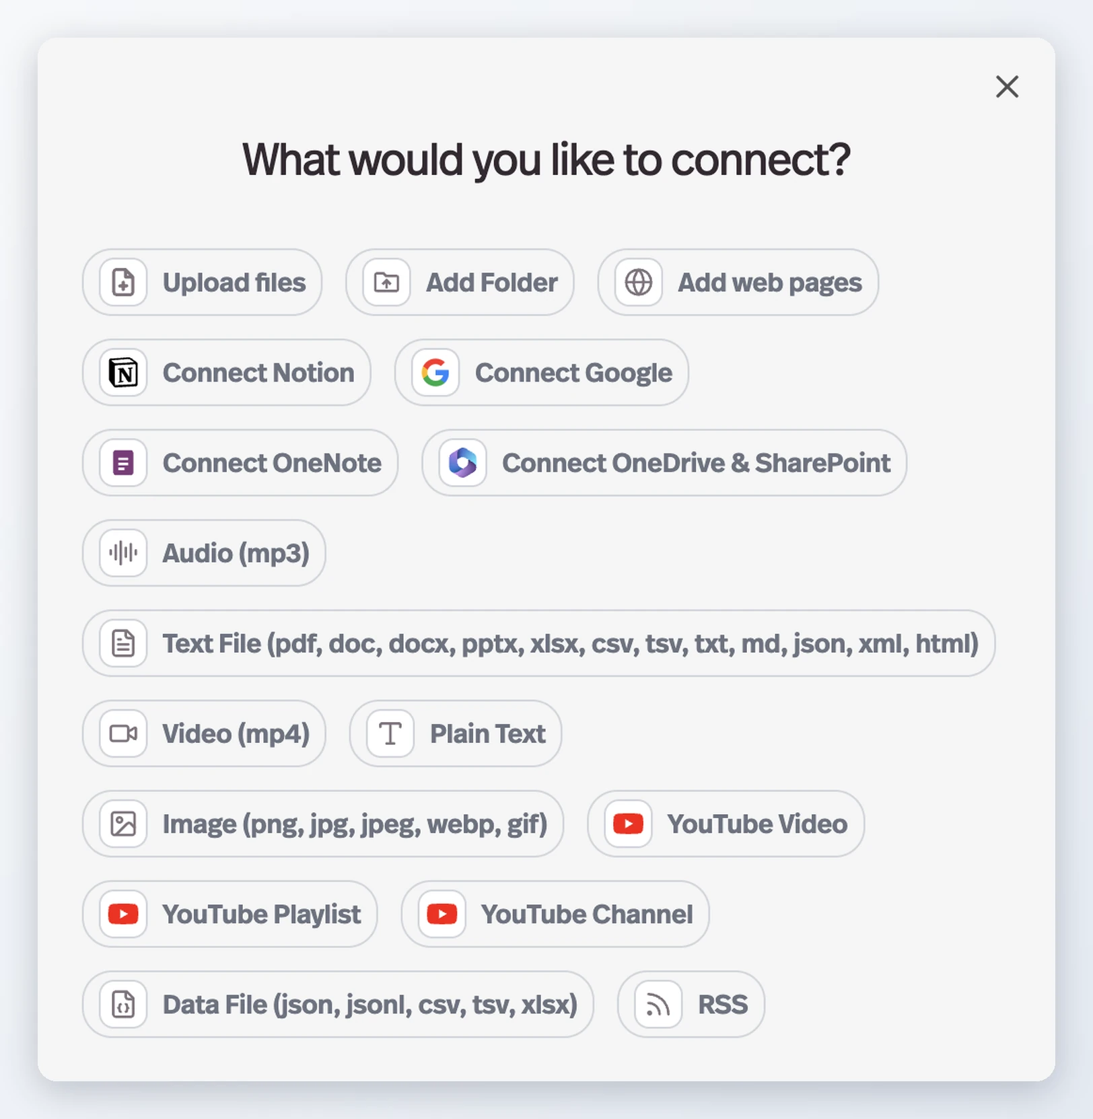Viewport: 1093px width, 1119px height.
Task: Open the Connect Google option
Action: pos(542,373)
